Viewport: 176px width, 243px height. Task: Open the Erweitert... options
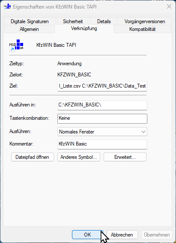click(x=125, y=157)
